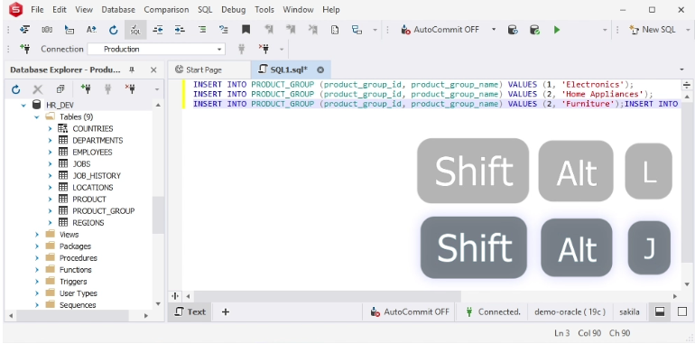This screenshot has width=695, height=344.
Task: Toggle AutoCommit OFF in the main toolbar
Action: [440, 30]
